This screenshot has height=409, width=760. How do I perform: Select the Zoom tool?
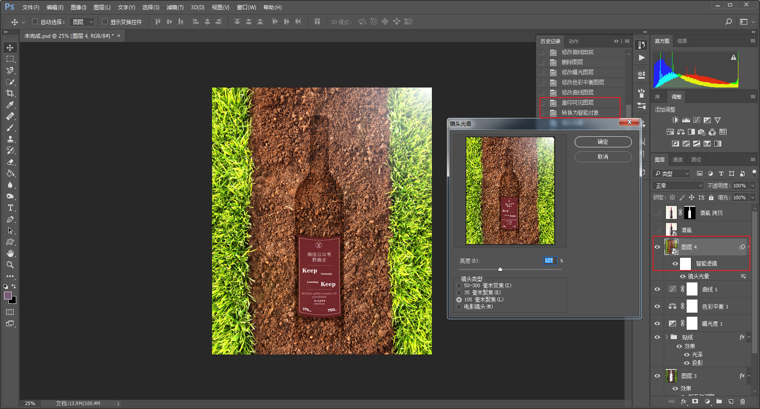[10, 265]
